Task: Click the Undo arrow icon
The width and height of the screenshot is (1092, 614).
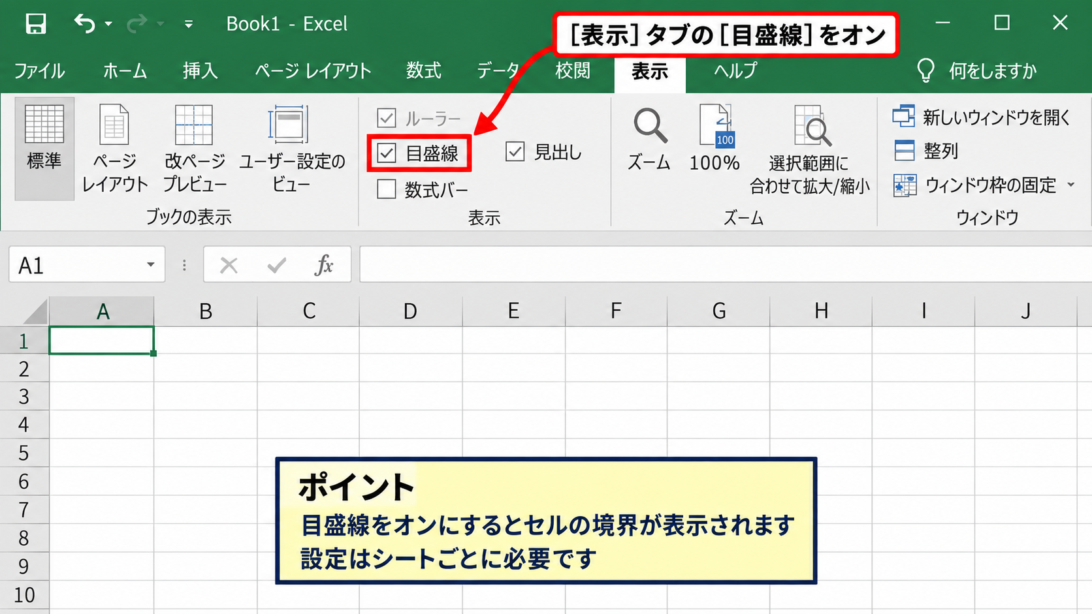Action: pyautogui.click(x=84, y=23)
